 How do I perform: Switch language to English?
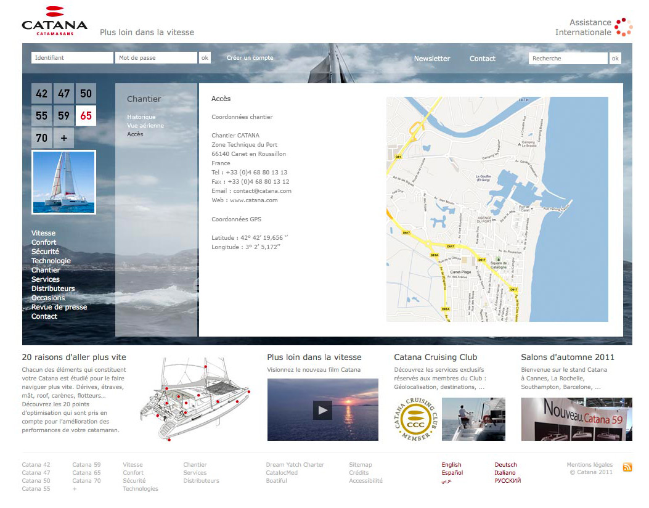(451, 465)
